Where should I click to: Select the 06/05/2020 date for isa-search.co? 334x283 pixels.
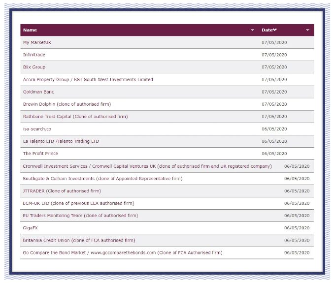point(274,129)
